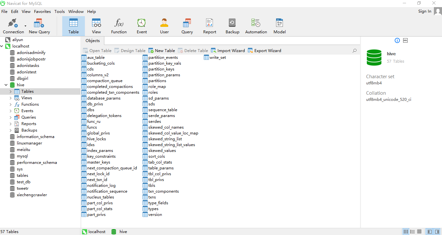The width and height of the screenshot is (442, 235).
Task: Open the Connection dropdown arrow
Action: (x=25, y=26)
